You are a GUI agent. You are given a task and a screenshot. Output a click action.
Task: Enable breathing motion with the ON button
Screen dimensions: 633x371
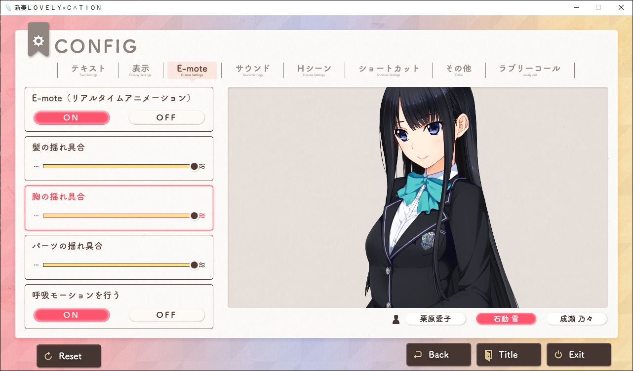coord(72,315)
